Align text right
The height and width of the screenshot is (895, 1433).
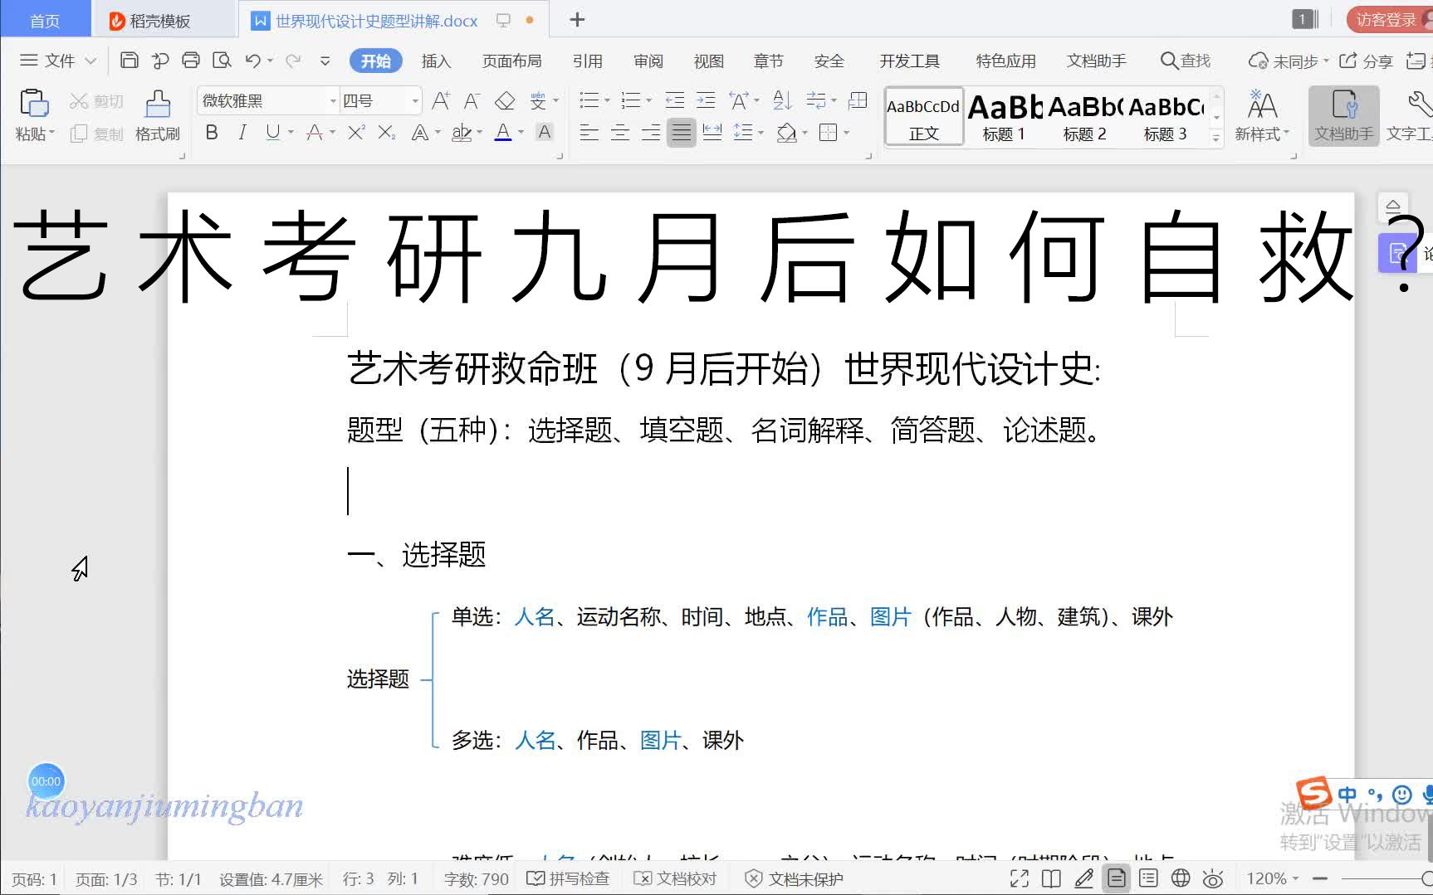(651, 132)
